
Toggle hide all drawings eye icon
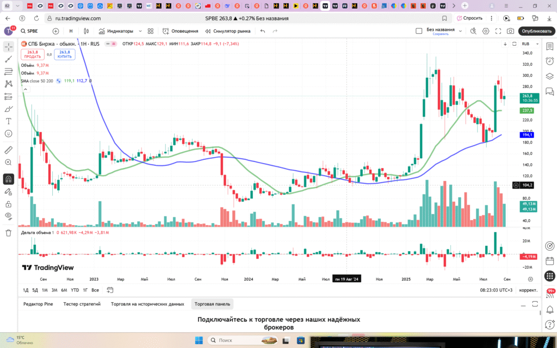coord(9,216)
